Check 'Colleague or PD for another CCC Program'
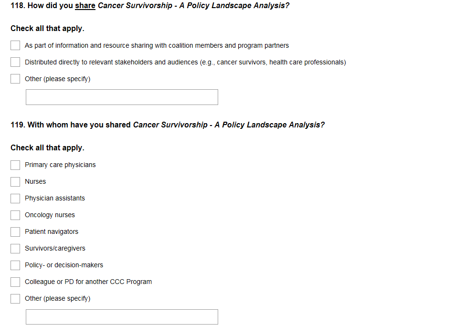The width and height of the screenshot is (454, 336). (x=15, y=282)
